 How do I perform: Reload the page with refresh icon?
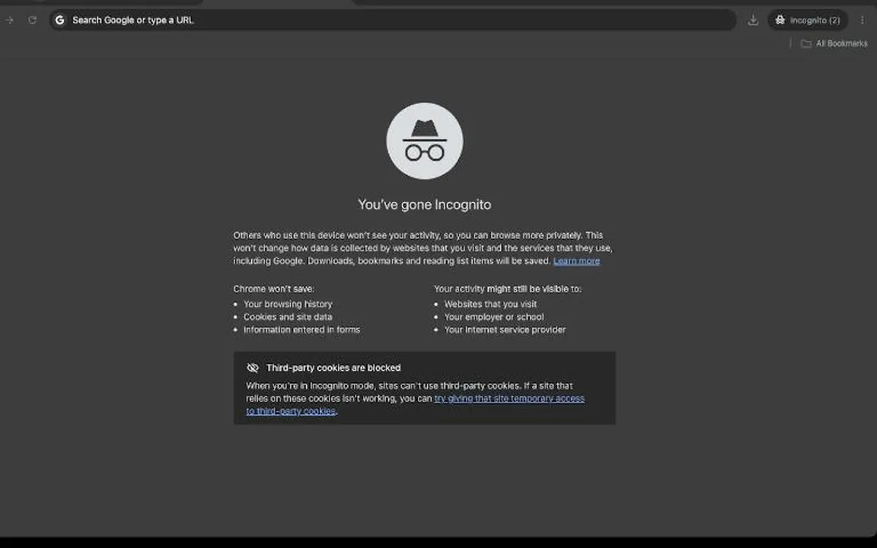pyautogui.click(x=33, y=20)
